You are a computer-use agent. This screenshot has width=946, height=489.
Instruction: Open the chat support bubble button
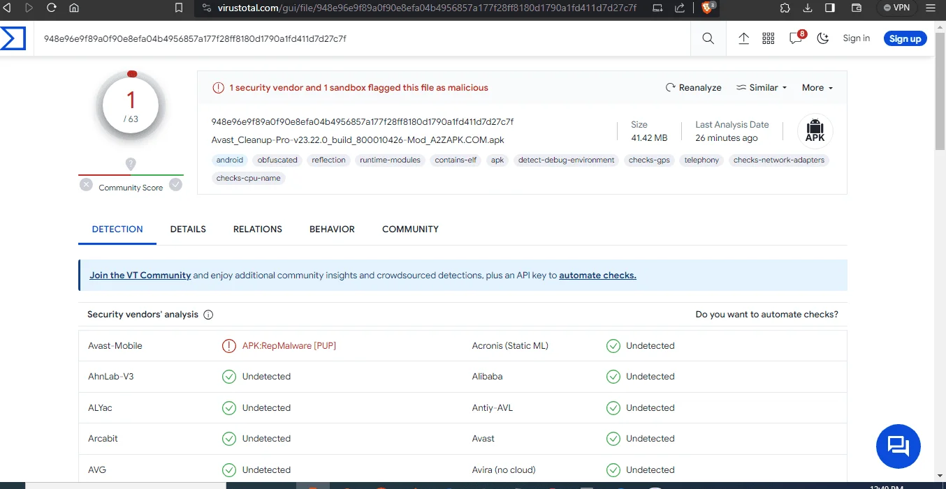click(x=898, y=446)
